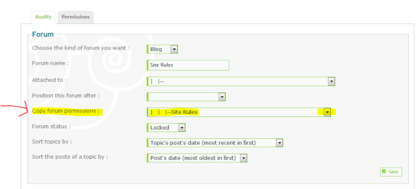Viewport: 419px width, 189px height.
Task: Click the Sort topics by label
Action: pos(52,142)
